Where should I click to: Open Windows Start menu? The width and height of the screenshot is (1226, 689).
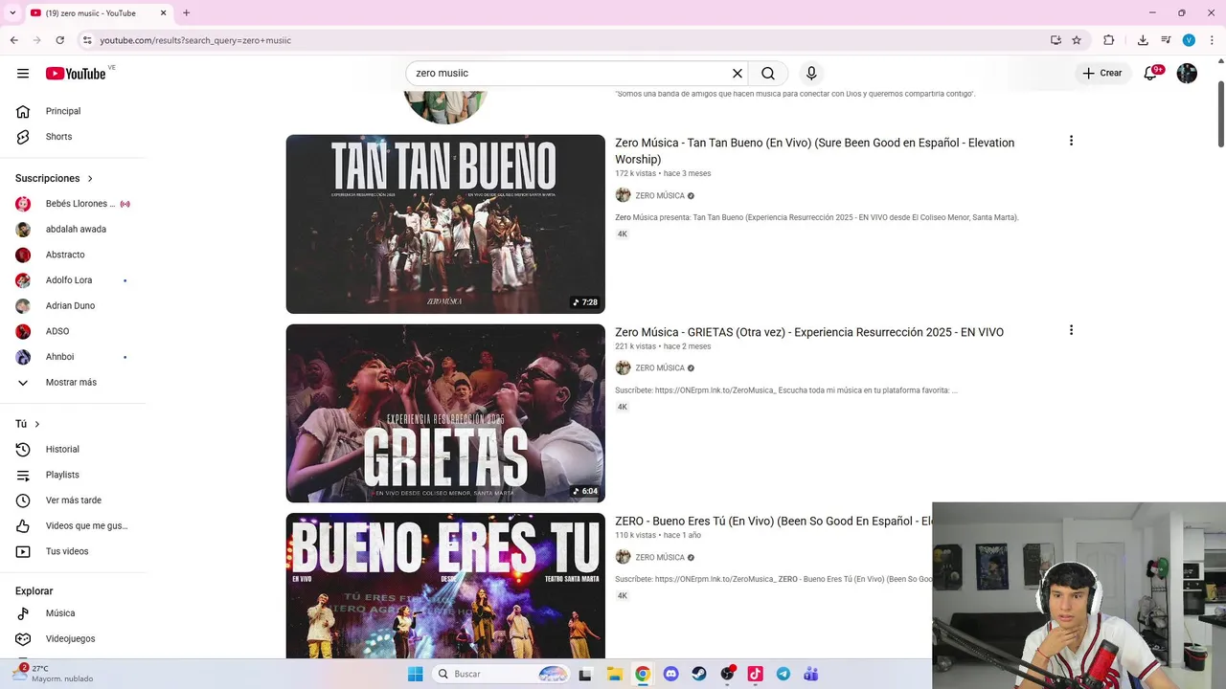pos(415,674)
